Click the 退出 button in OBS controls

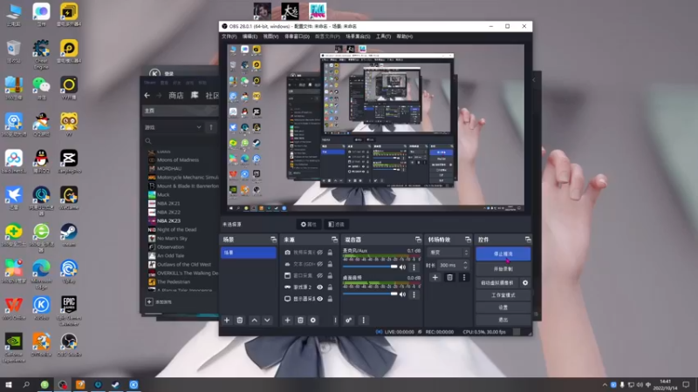(503, 320)
